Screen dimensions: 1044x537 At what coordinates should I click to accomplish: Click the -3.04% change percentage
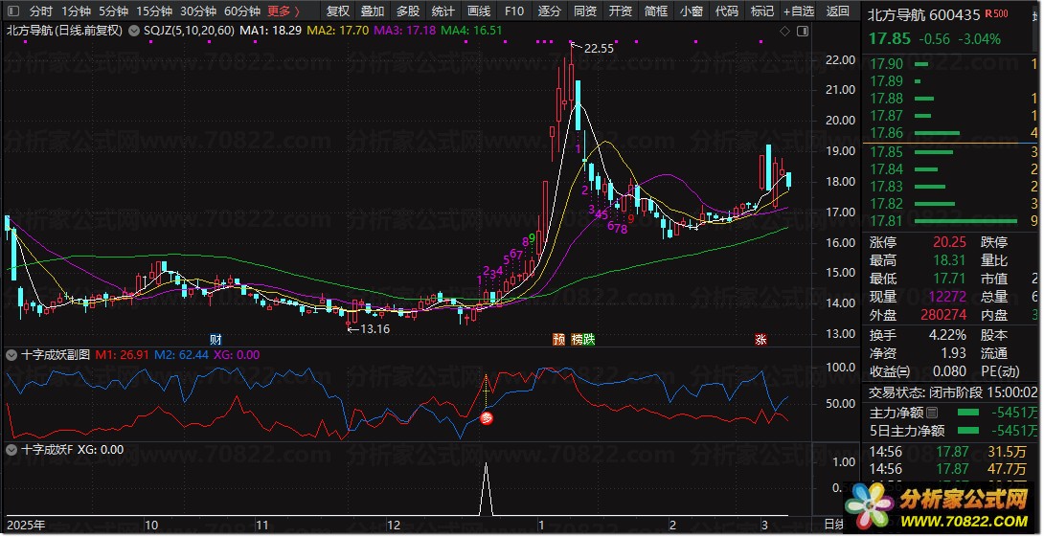pos(979,39)
